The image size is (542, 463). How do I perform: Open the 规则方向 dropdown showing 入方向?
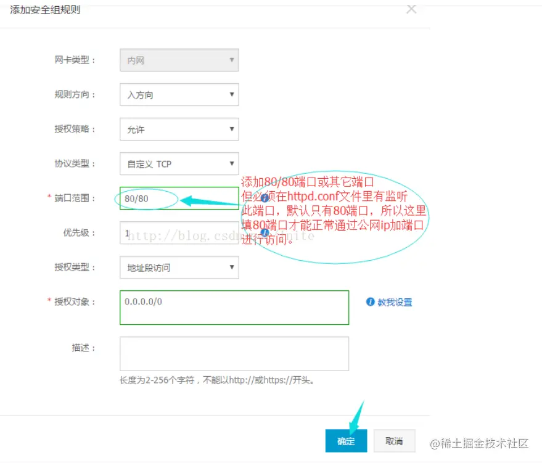click(179, 95)
